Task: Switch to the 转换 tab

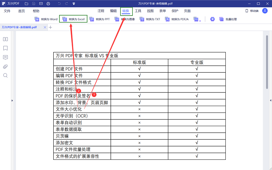Action: point(126,11)
